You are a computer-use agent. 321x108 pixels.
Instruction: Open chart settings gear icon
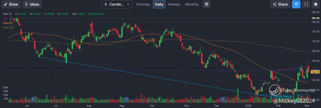315,4
